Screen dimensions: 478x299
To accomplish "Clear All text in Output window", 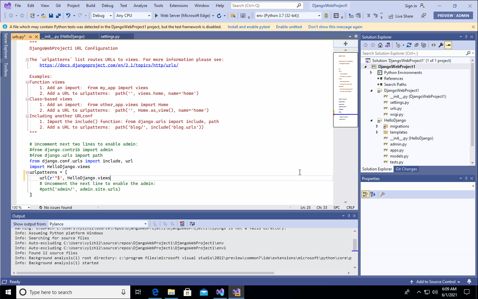I will (182, 224).
